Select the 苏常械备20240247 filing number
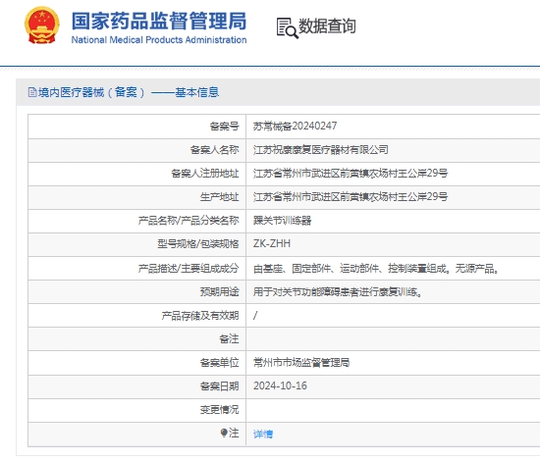This screenshot has height=461, width=540. (x=295, y=127)
